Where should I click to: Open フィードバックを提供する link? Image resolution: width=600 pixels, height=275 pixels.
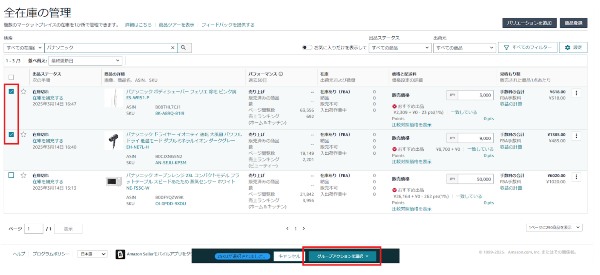coord(228,25)
